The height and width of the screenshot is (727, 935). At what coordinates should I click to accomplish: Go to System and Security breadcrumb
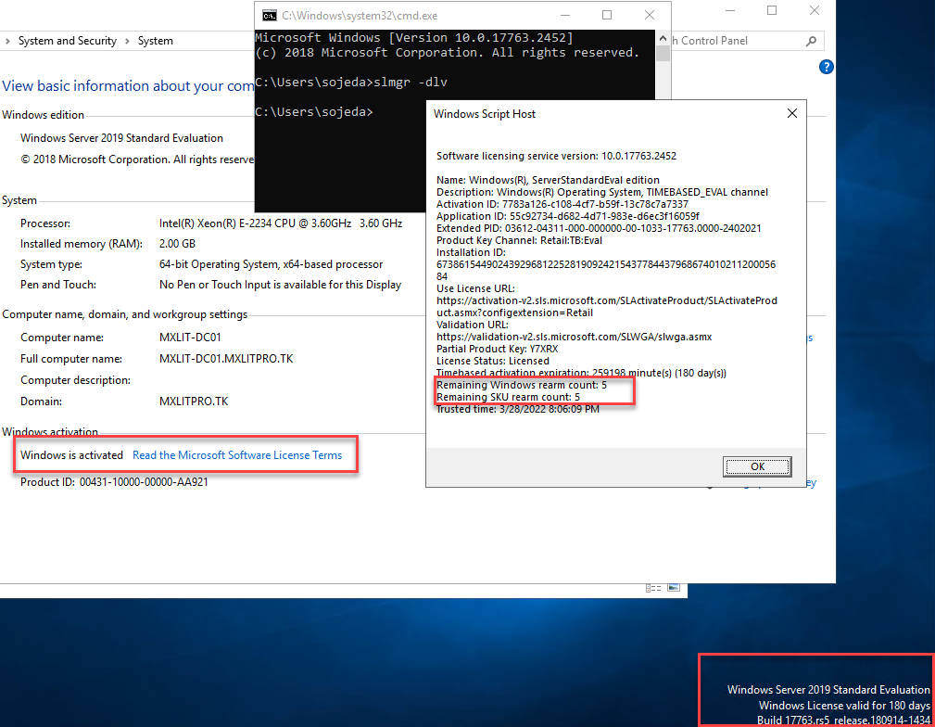(x=68, y=41)
